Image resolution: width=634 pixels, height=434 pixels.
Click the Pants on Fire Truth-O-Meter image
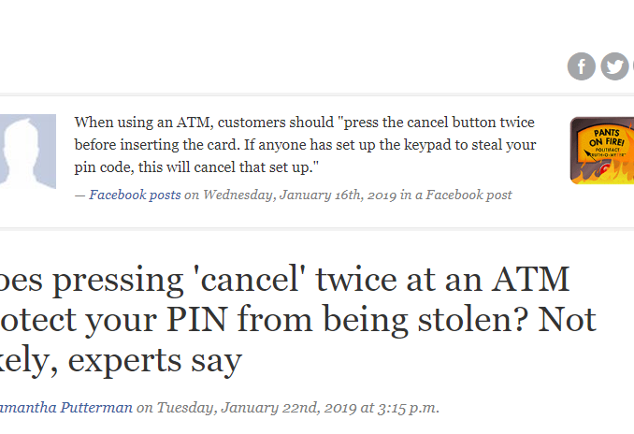pyautogui.click(x=602, y=151)
